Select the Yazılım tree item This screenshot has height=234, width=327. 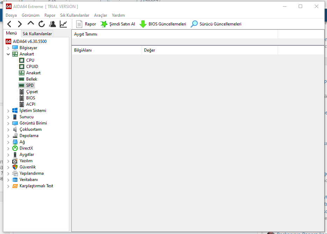point(26,161)
